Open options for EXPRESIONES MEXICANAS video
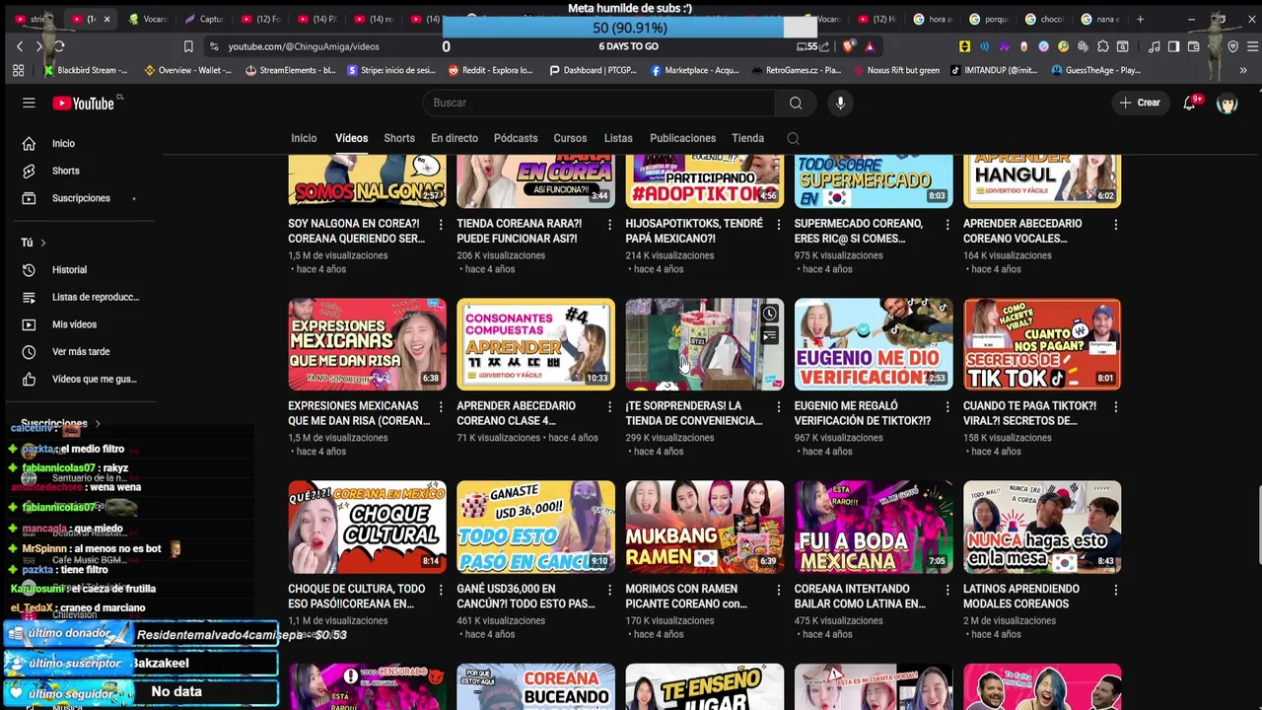 click(440, 407)
